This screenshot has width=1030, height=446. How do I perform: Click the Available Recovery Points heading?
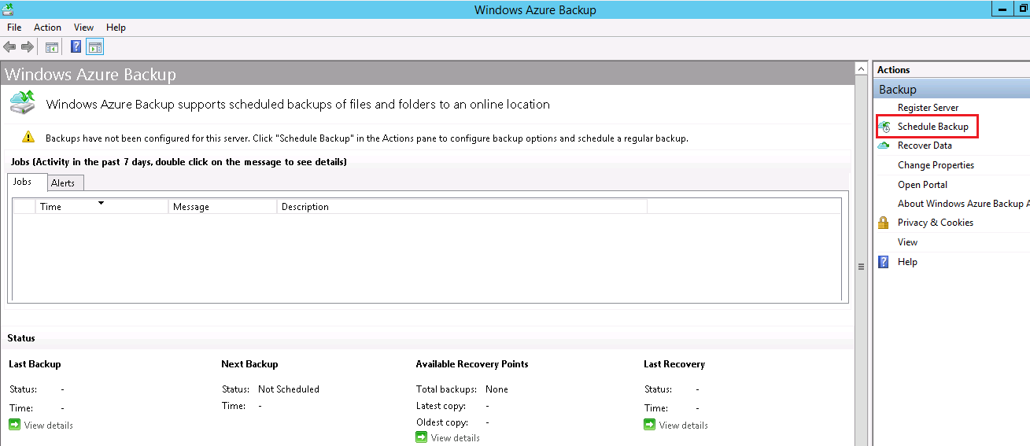pos(472,364)
